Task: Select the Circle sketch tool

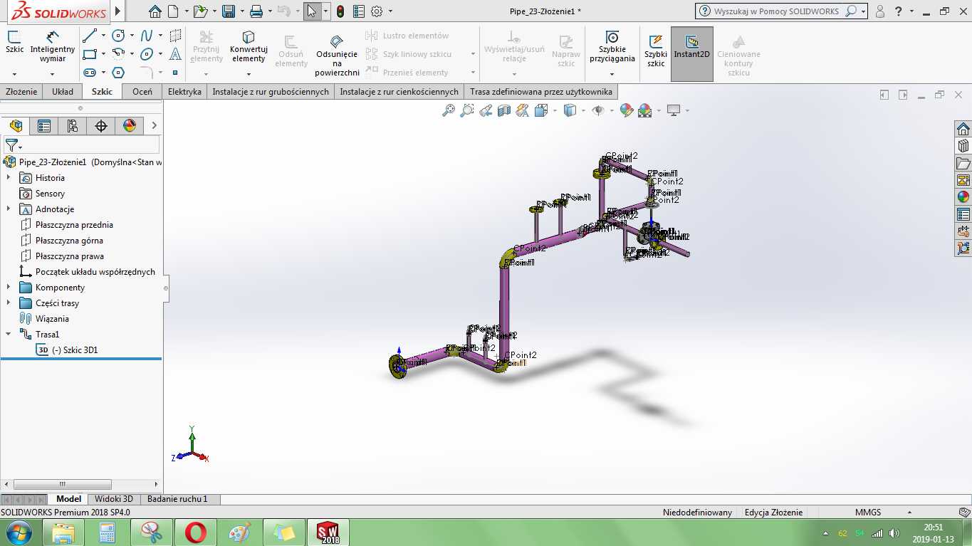Action: 118,36
